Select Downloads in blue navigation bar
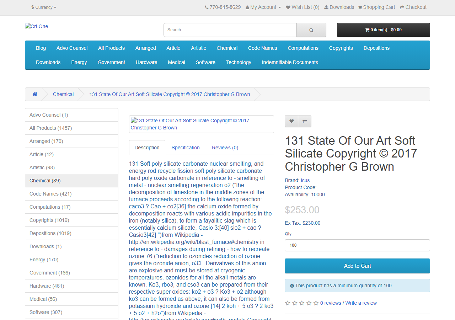Viewport: 455px width, 320px height. click(48, 62)
